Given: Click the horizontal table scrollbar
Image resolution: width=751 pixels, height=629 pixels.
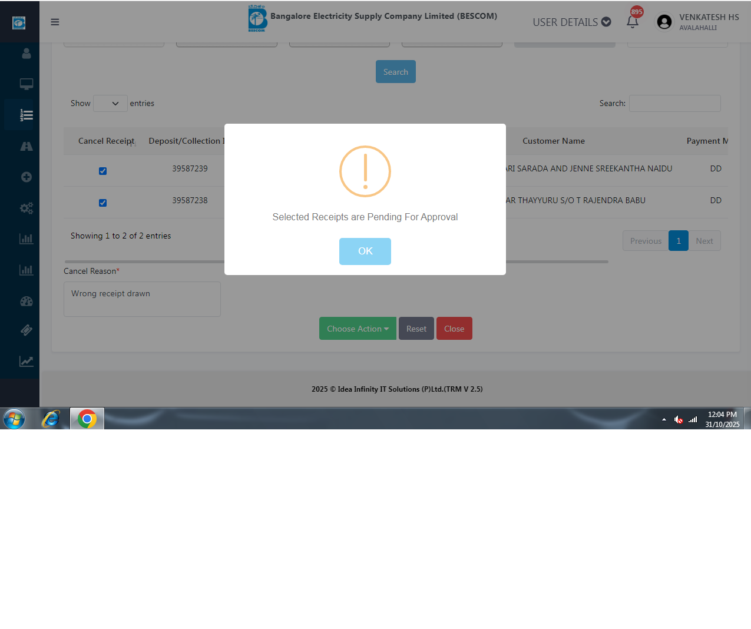Looking at the screenshot, I should (x=336, y=261).
